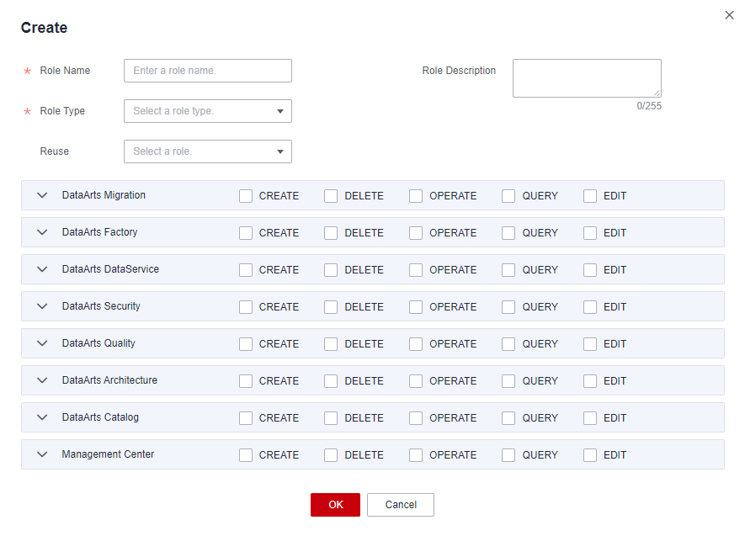Click the Cancel button

pyautogui.click(x=401, y=505)
